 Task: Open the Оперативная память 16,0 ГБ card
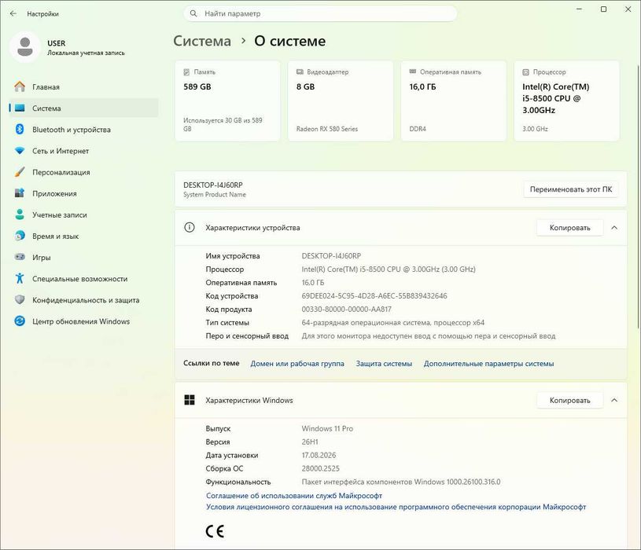pyautogui.click(x=454, y=101)
